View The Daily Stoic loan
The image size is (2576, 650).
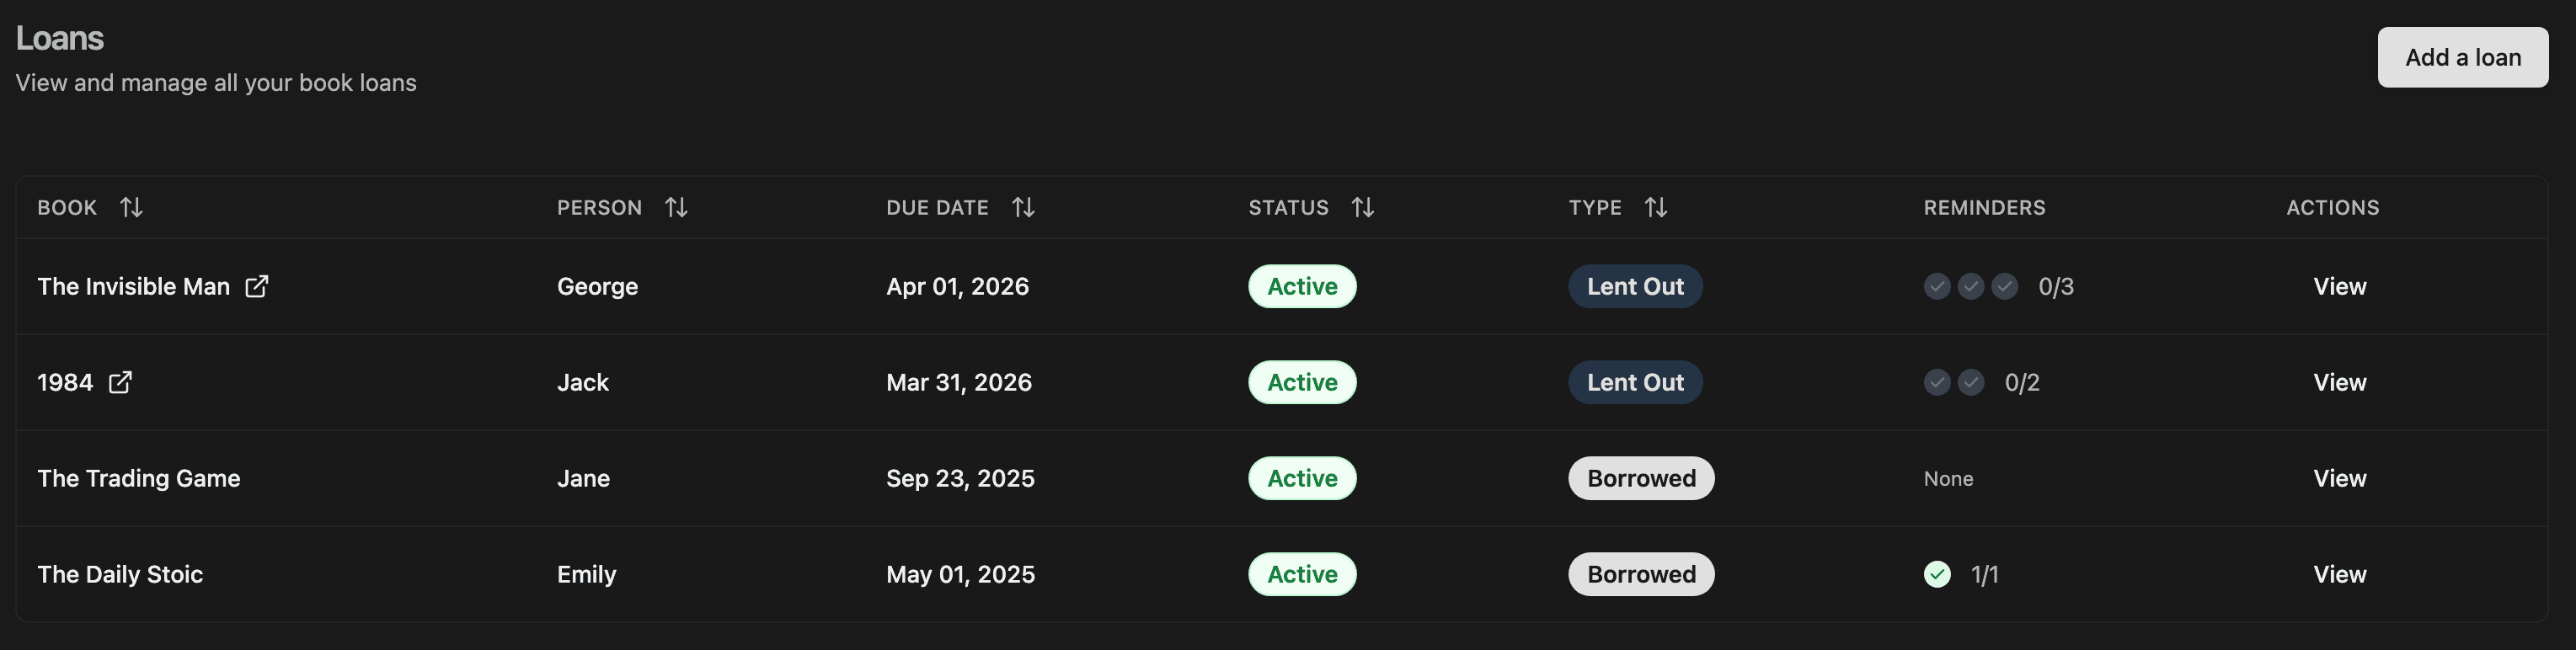pyautogui.click(x=2339, y=574)
